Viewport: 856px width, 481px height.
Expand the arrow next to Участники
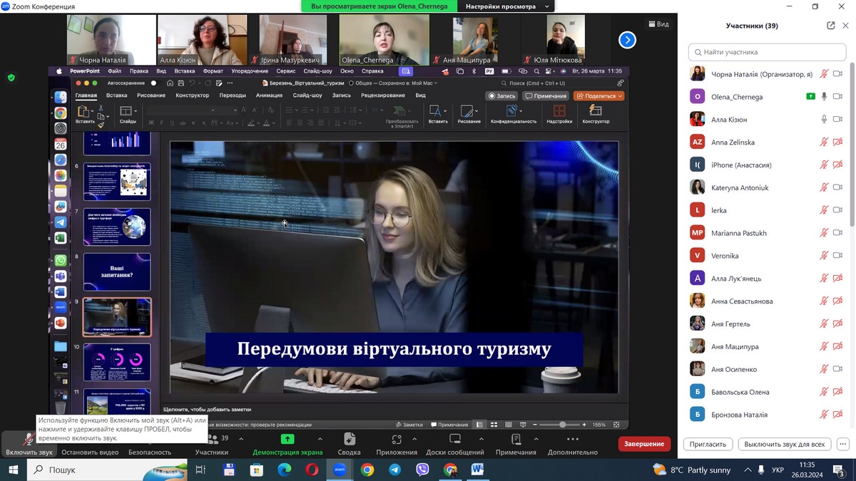tap(241, 439)
